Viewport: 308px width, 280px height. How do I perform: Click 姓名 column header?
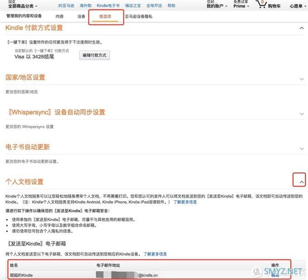[14, 265]
